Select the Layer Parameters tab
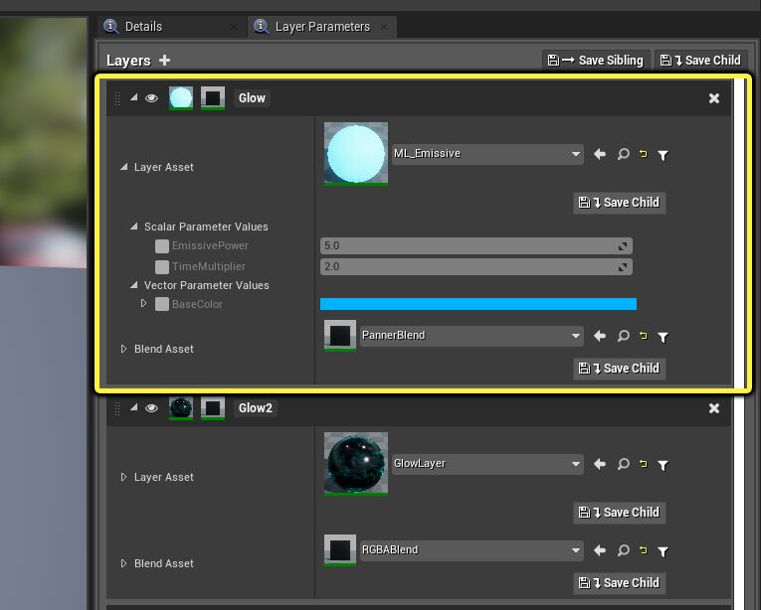 pos(322,27)
